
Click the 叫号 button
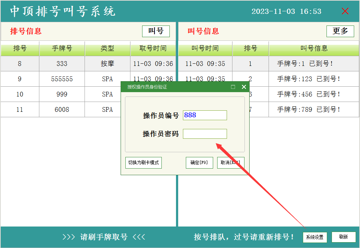click(156, 31)
